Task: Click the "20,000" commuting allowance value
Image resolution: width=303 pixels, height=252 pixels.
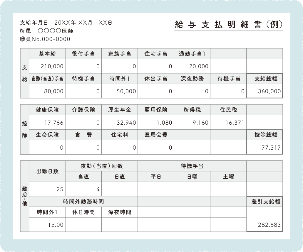Action: (199, 66)
